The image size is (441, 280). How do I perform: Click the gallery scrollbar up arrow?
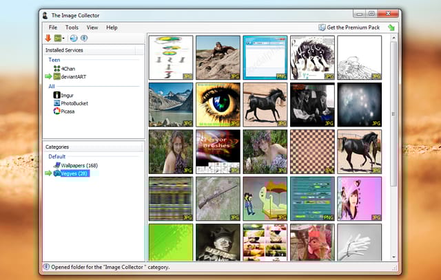(x=393, y=38)
